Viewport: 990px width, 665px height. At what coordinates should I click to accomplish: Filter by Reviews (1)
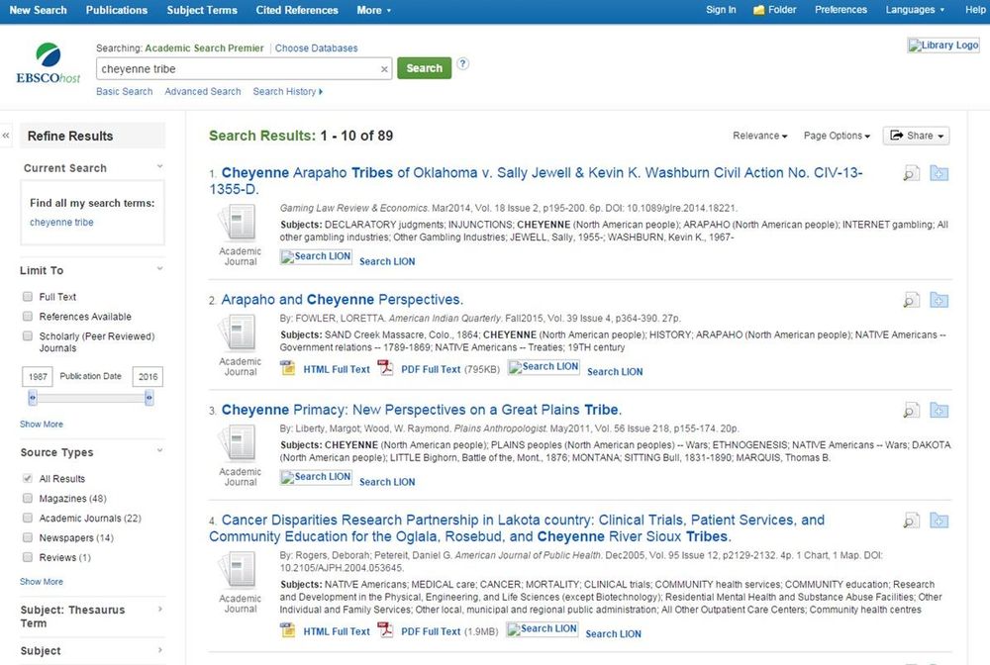coord(28,557)
